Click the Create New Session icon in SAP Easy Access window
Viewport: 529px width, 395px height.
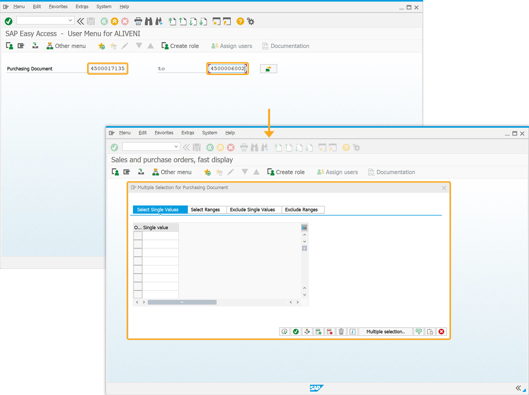(216, 21)
